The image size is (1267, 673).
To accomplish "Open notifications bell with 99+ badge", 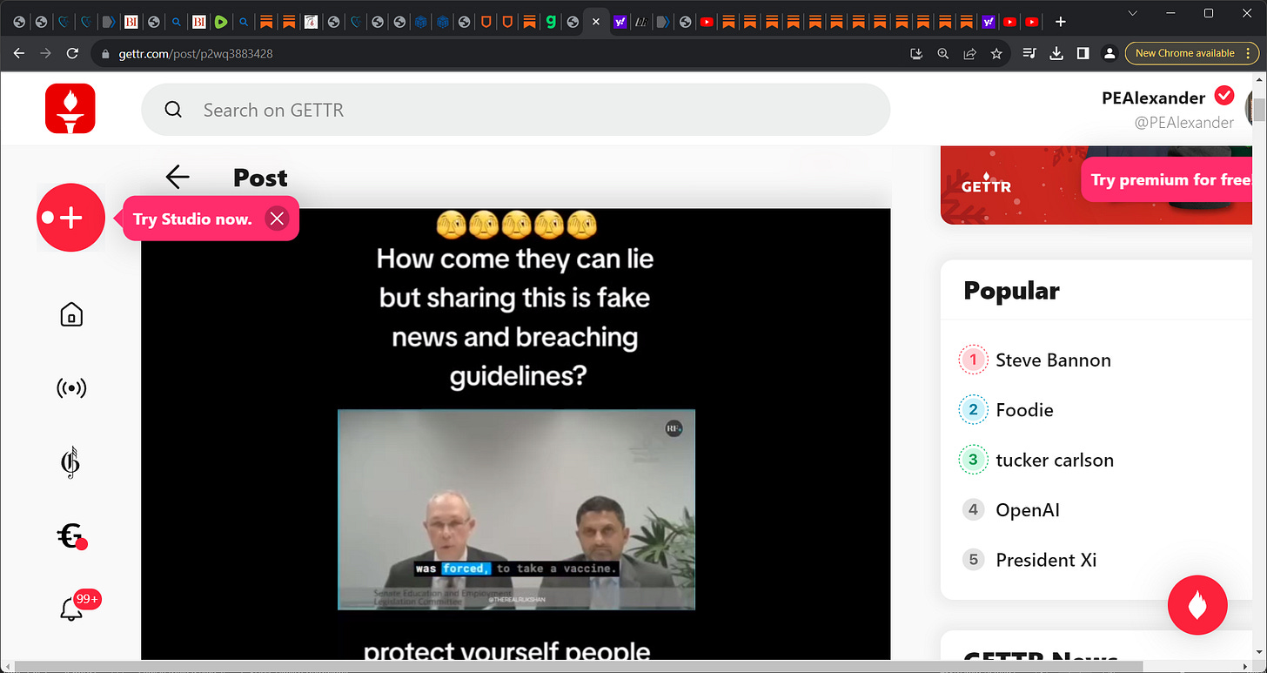I will point(71,610).
